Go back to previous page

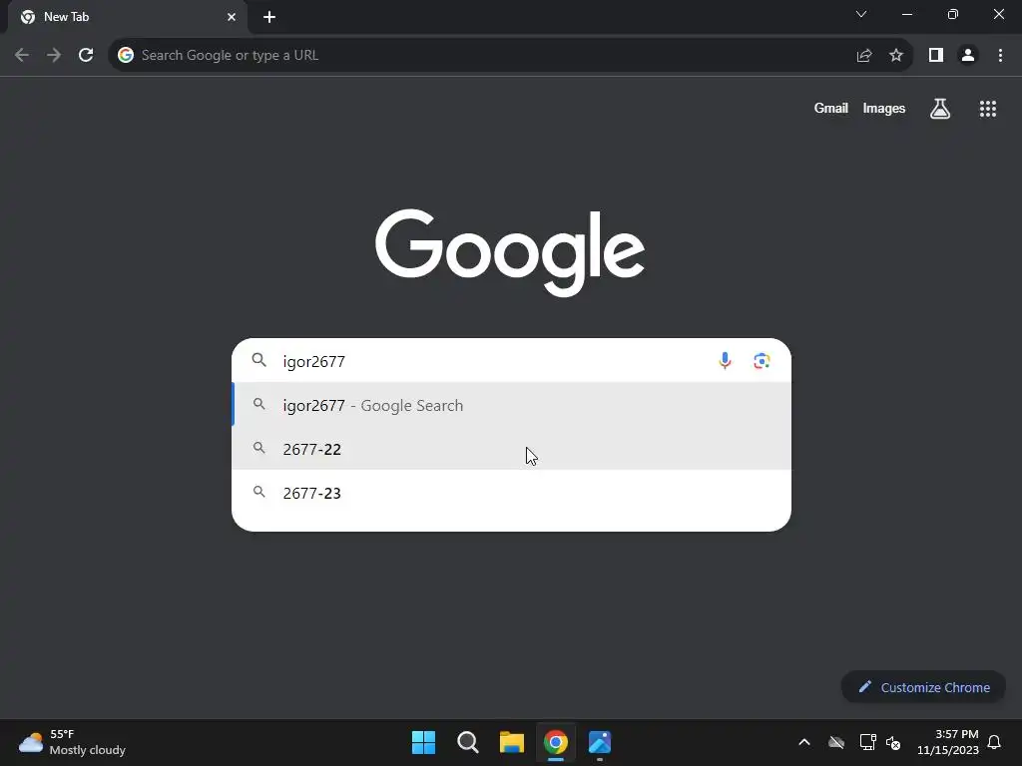pyautogui.click(x=22, y=56)
